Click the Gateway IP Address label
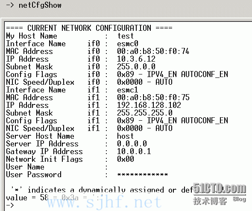Image resolution: width=252 pixels, height=211 pixels. tap(44, 152)
